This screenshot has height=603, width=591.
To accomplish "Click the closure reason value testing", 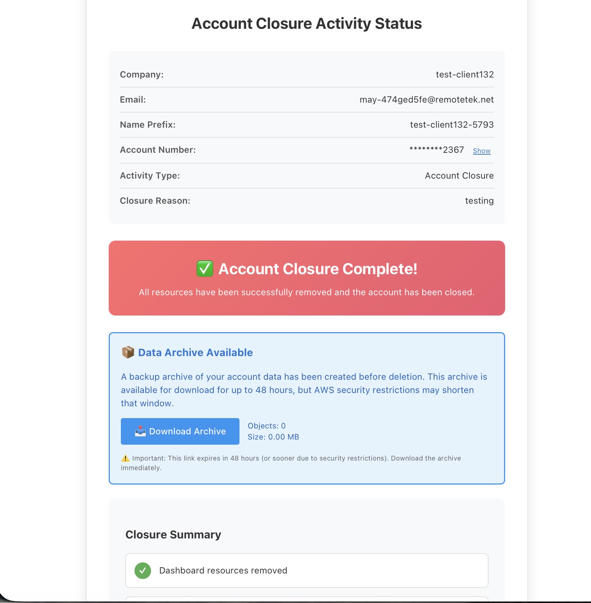I will pos(479,201).
